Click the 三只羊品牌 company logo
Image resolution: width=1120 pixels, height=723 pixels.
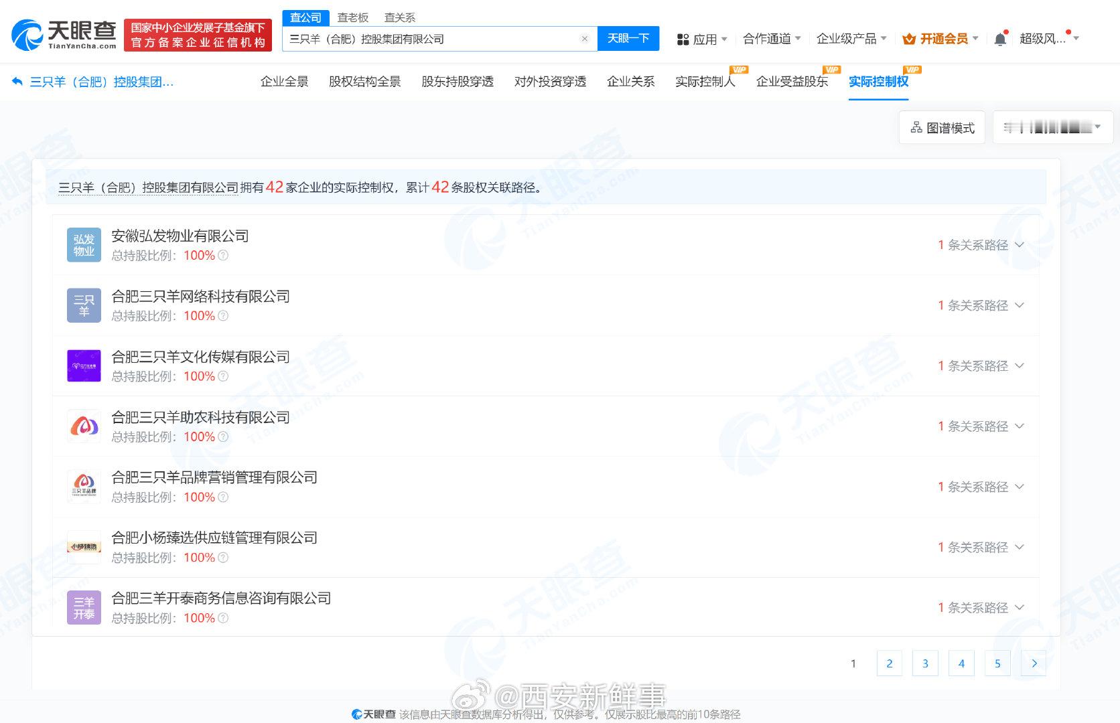click(84, 487)
